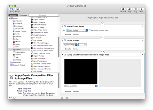Show the workflow log list icon
The height and width of the screenshot is (110, 153).
coord(62,98)
